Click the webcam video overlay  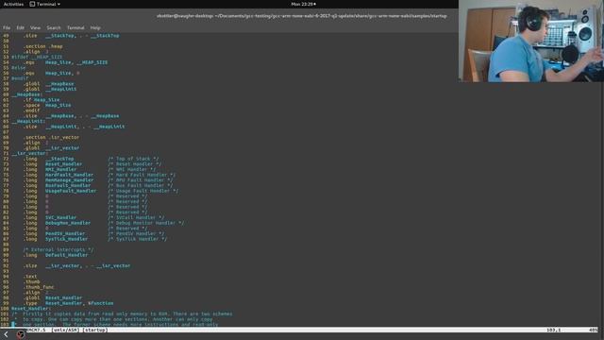[x=531, y=41]
